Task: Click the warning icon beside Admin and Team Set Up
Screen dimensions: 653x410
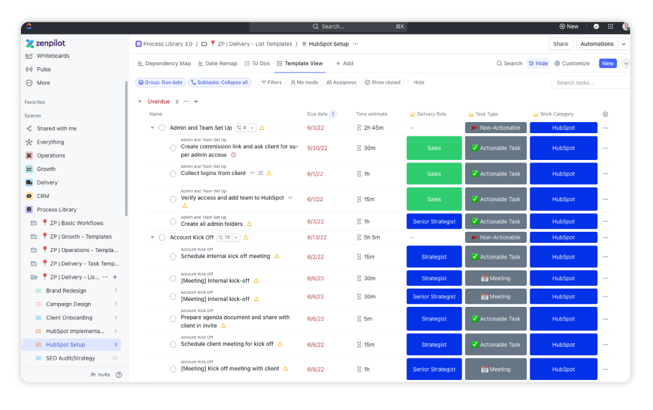Action: point(262,128)
